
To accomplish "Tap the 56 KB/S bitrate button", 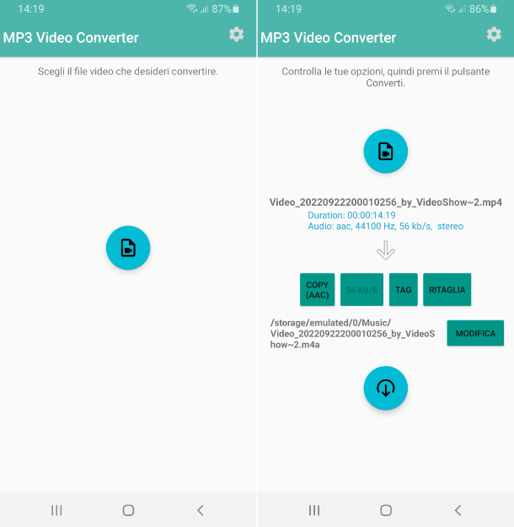I will [361, 290].
